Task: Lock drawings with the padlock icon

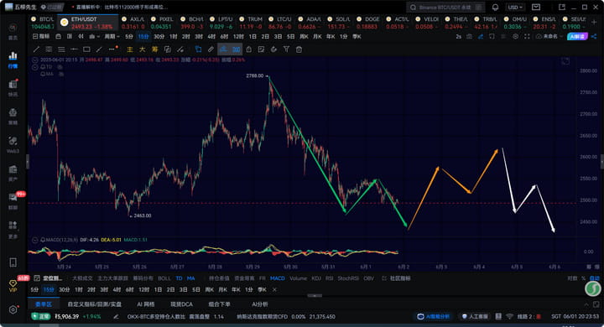Action: 249,49
